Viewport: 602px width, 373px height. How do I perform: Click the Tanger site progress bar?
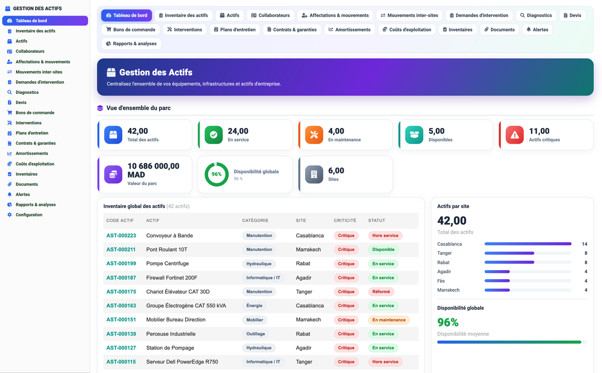point(528,254)
